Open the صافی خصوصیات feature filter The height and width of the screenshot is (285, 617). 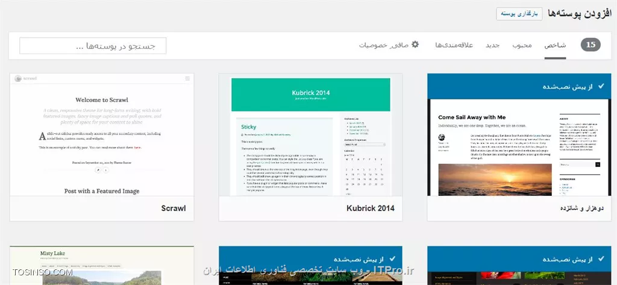click(384, 45)
